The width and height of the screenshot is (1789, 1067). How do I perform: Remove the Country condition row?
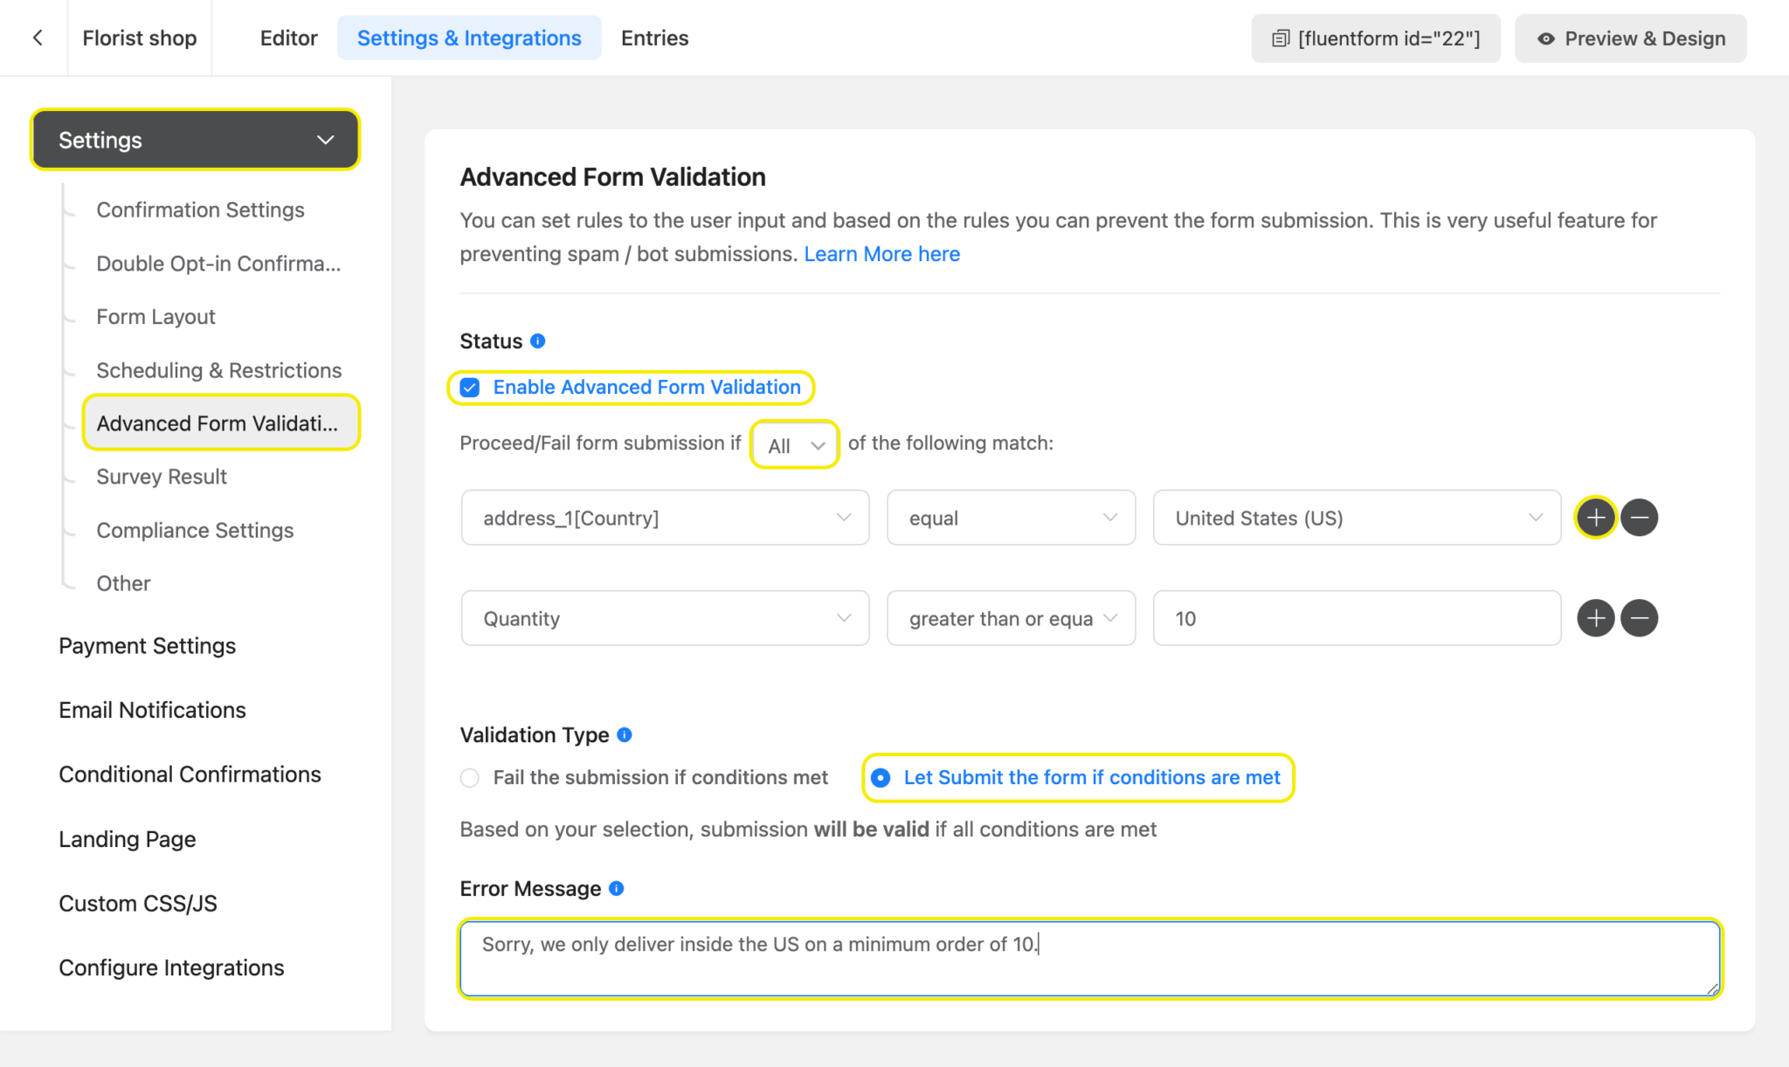point(1640,517)
